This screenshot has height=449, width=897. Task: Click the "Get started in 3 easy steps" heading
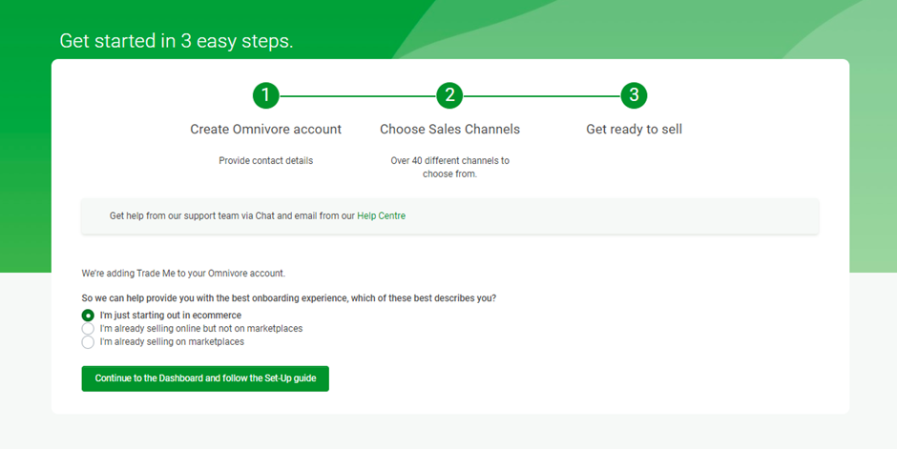[x=177, y=41]
